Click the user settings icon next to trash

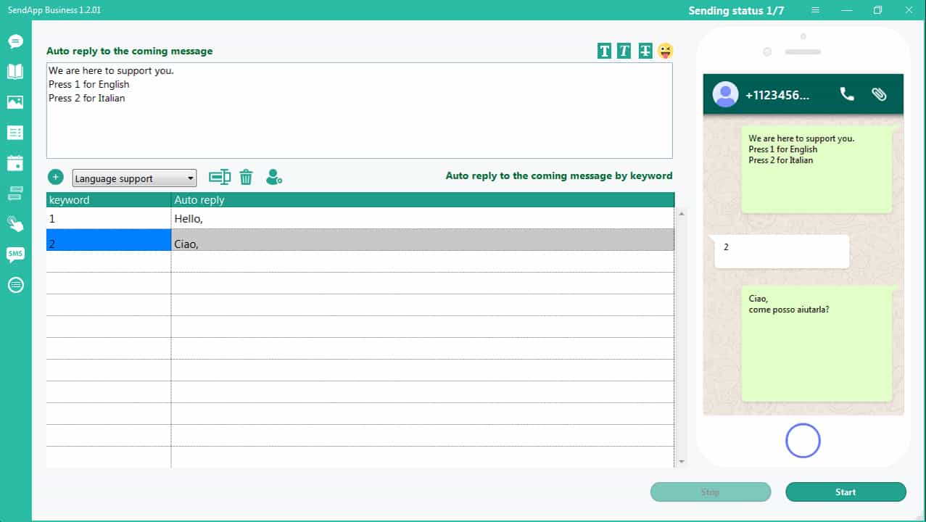point(273,177)
